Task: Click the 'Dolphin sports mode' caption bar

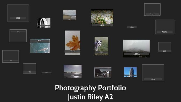Action: tap(40, 41)
